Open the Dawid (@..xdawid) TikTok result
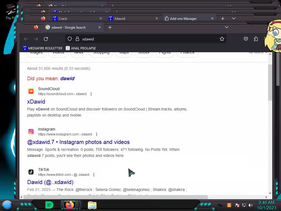The width and height of the screenshot is (281, 211). point(50,182)
